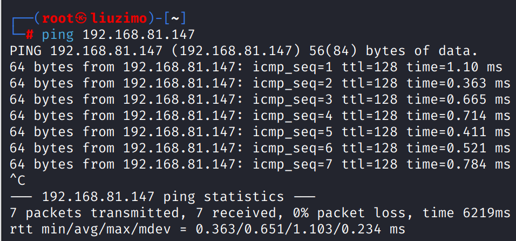Click the icmp_seq=5 reply line

tap(260, 132)
